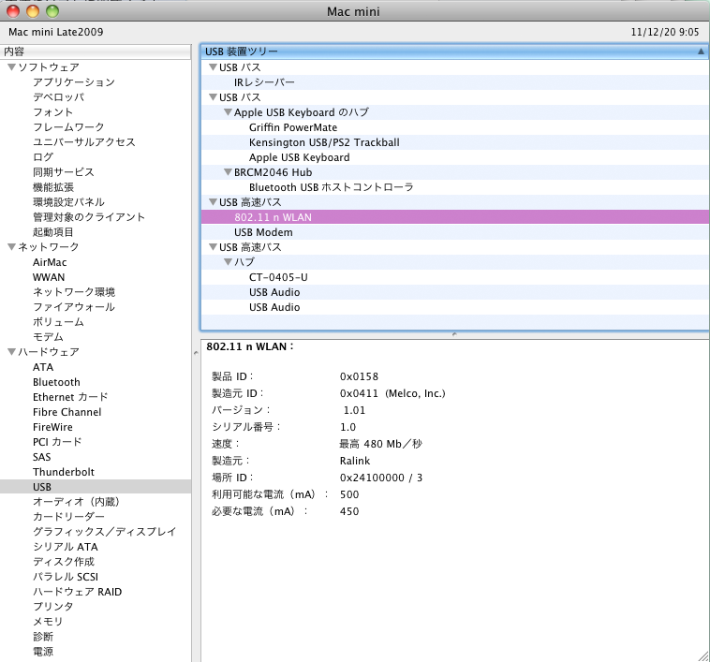Collapse the ネットワーク section triangle
This screenshot has width=710, height=662.
tap(11, 247)
